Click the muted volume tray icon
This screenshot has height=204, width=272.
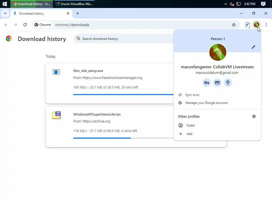point(232,4)
